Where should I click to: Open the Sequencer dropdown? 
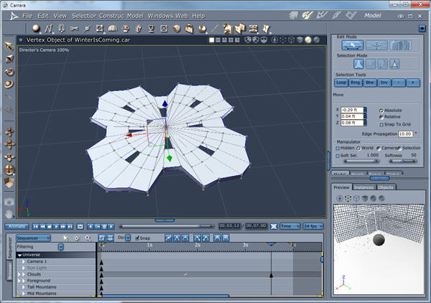tap(33, 238)
